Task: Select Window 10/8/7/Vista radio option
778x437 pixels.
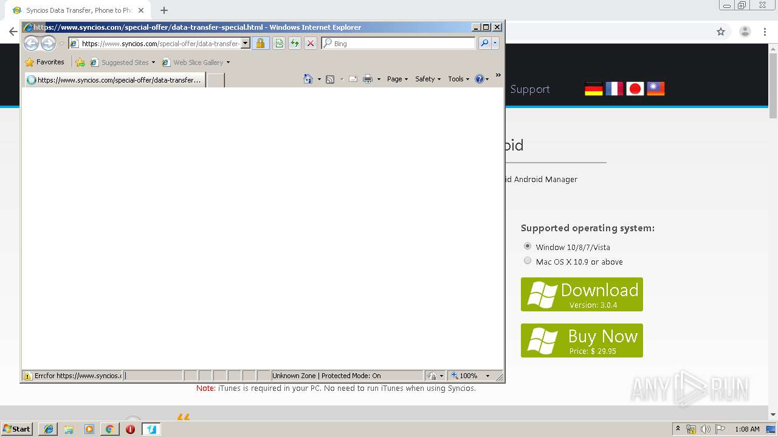Action: tap(528, 246)
